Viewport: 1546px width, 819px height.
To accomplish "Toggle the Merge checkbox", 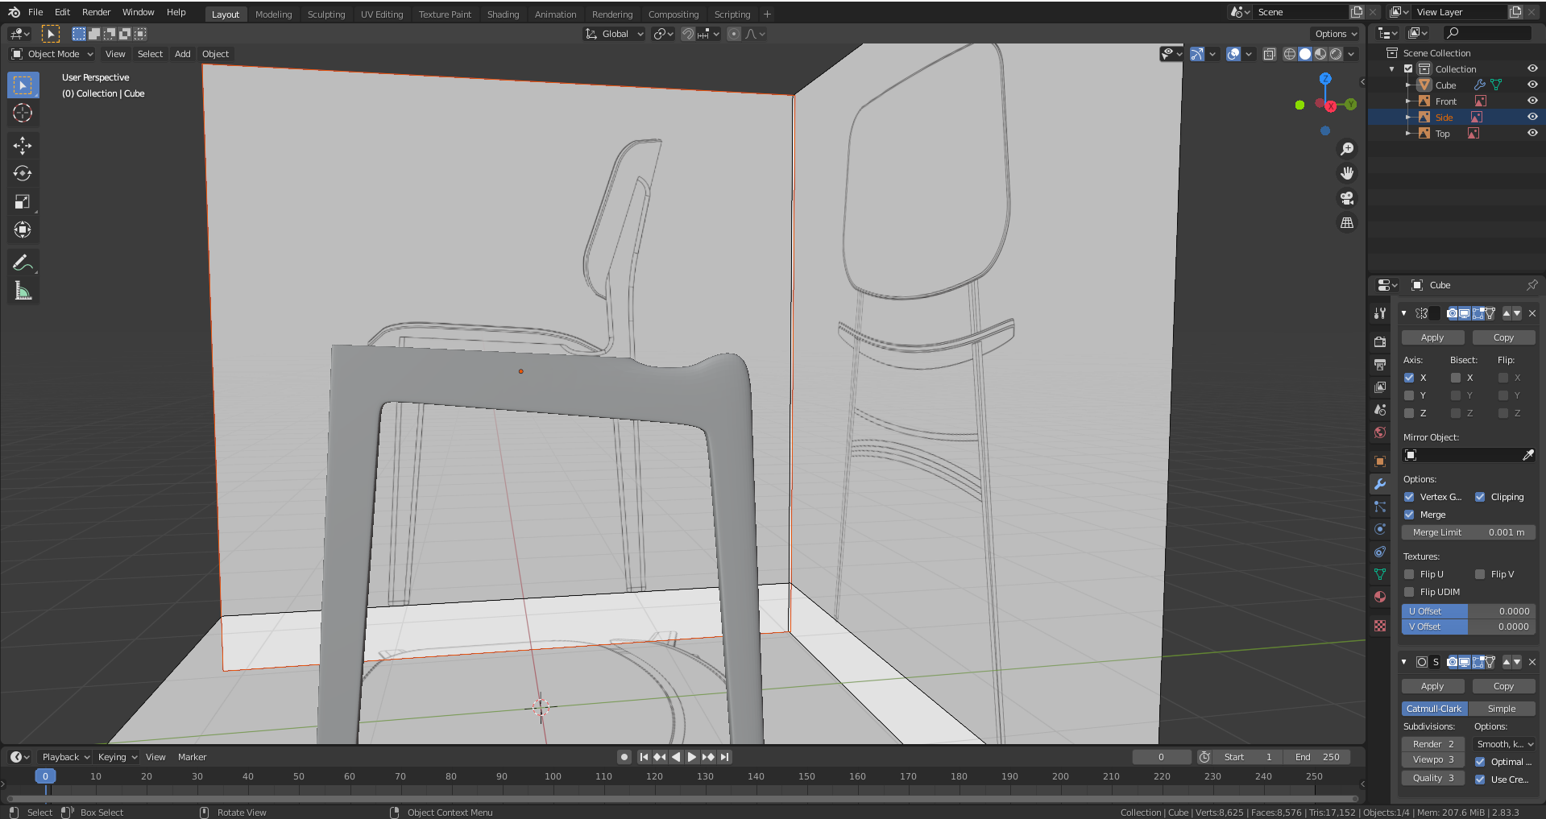I will pos(1409,515).
